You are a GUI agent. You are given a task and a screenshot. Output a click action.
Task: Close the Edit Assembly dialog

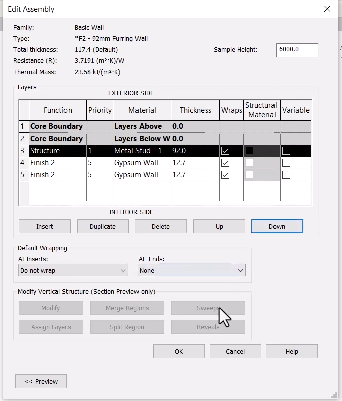[x=327, y=9]
